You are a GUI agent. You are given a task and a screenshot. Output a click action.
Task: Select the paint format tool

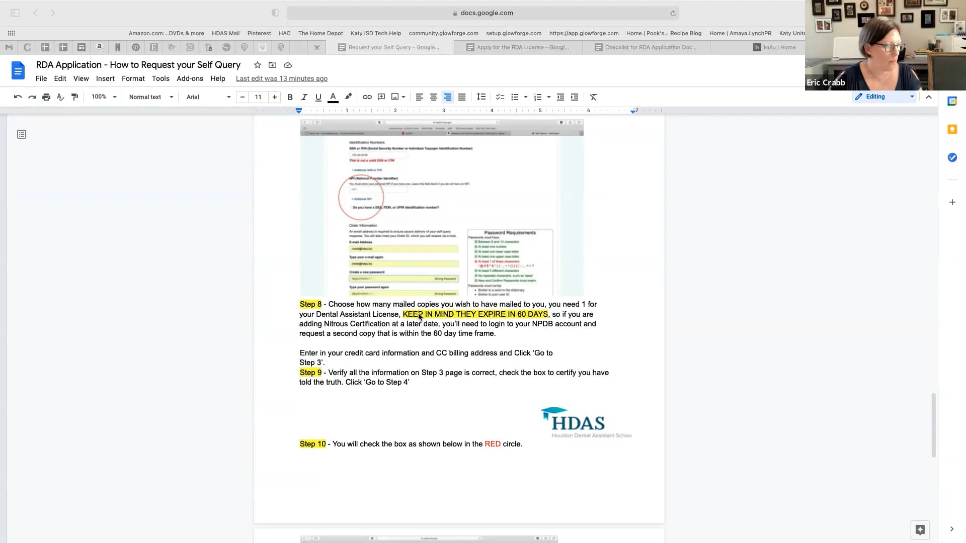pyautogui.click(x=75, y=97)
